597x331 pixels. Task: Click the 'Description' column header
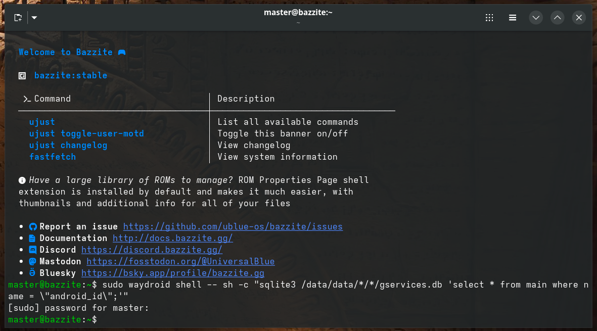pos(246,99)
